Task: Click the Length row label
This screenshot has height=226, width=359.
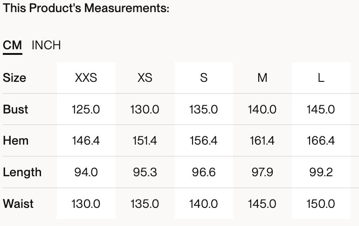Action: pos(22,172)
